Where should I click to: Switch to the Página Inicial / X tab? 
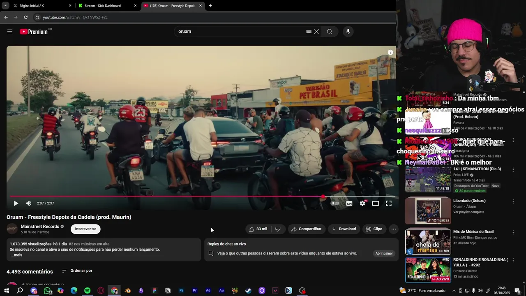click(41, 6)
